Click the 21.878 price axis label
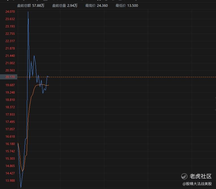The height and width of the screenshot is (189, 216). pos(10,48)
